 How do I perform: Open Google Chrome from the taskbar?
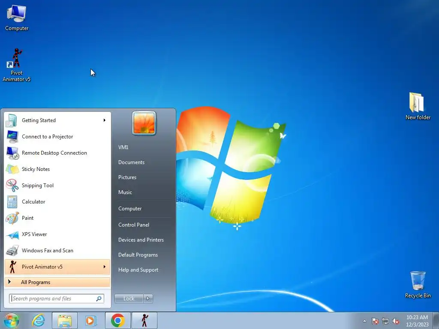tap(117, 320)
